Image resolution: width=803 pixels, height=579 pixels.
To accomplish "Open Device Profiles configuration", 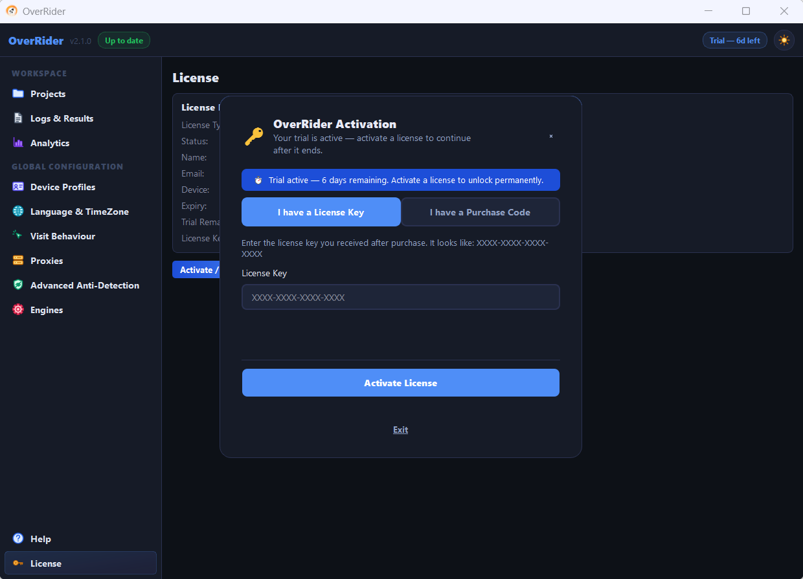I will (80, 187).
